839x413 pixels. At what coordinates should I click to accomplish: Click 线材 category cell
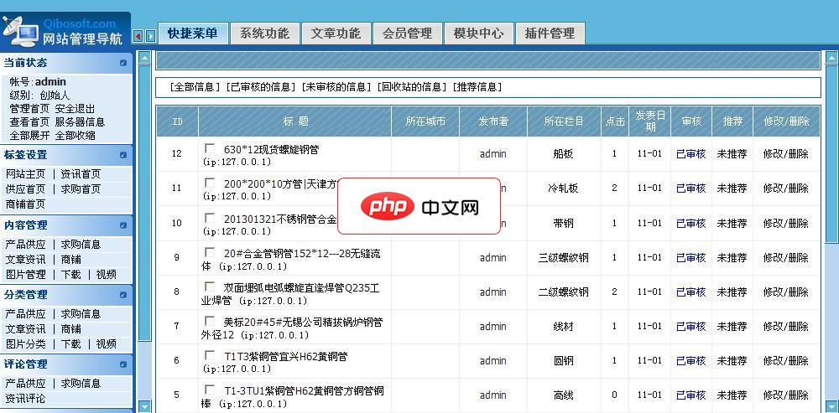pyautogui.click(x=563, y=327)
